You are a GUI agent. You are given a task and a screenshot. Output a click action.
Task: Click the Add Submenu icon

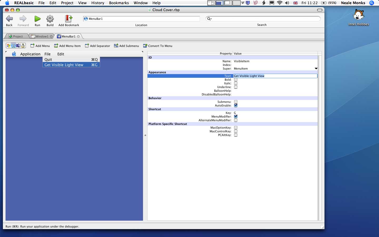[116, 46]
